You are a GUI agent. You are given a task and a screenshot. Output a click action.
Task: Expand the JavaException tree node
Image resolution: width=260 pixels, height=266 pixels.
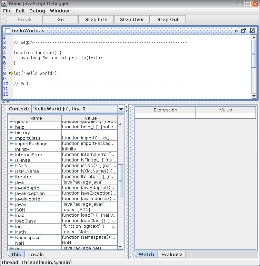11,193
